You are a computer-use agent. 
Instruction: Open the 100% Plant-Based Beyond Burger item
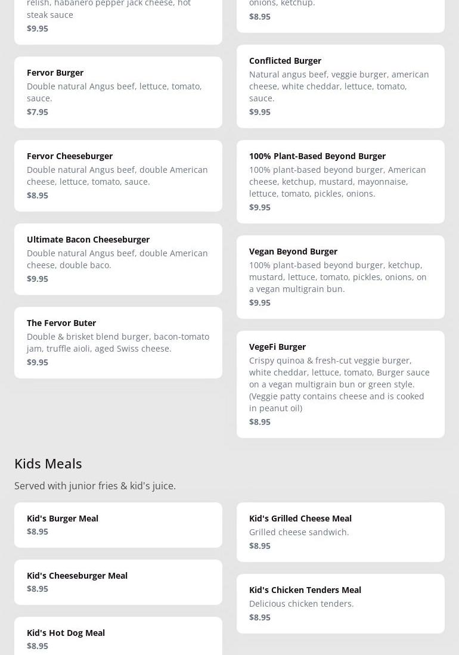[340, 181]
